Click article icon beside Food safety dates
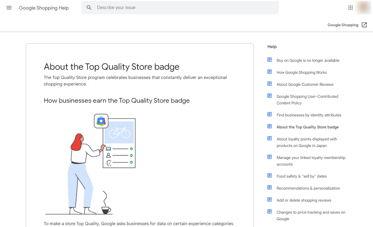Image resolution: width=373 pixels, height=227 pixels. tap(270, 175)
